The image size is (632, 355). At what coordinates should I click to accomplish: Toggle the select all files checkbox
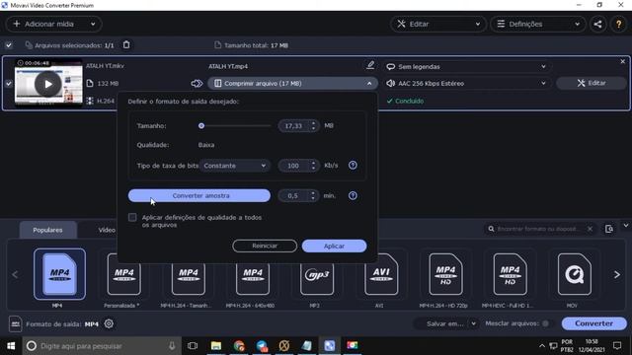click(x=9, y=45)
